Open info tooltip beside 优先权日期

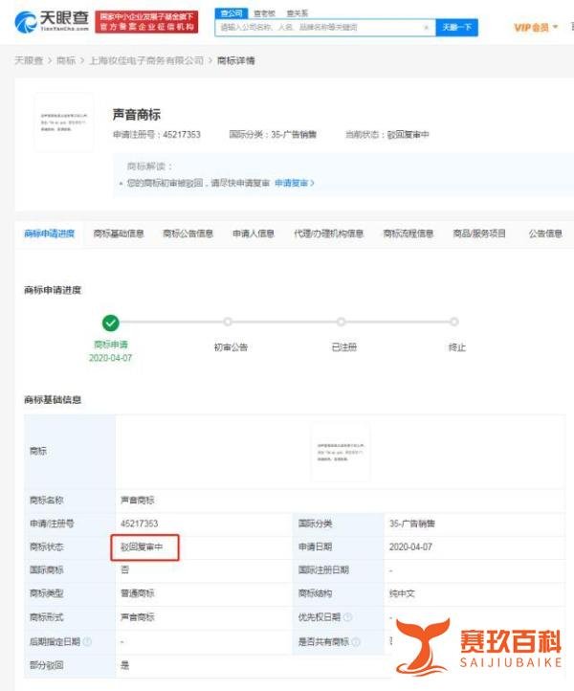point(347,617)
